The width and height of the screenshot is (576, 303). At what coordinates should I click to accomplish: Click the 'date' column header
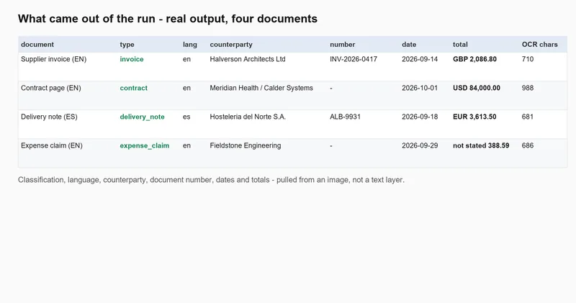(x=409, y=45)
